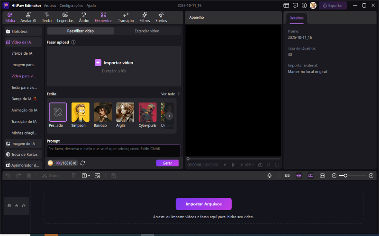379x236 pixels.
Task: Collapse the Vídeo de IA section
Action: click(23, 42)
